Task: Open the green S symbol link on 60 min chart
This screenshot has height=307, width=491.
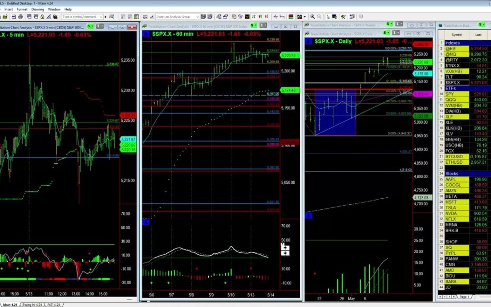Action: 253,25
